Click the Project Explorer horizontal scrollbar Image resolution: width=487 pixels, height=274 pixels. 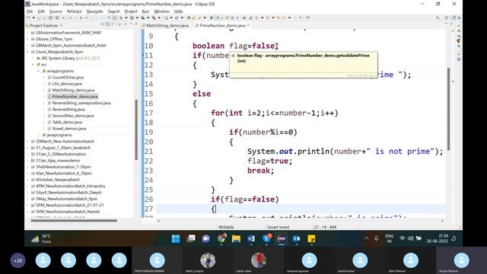pos(74,221)
